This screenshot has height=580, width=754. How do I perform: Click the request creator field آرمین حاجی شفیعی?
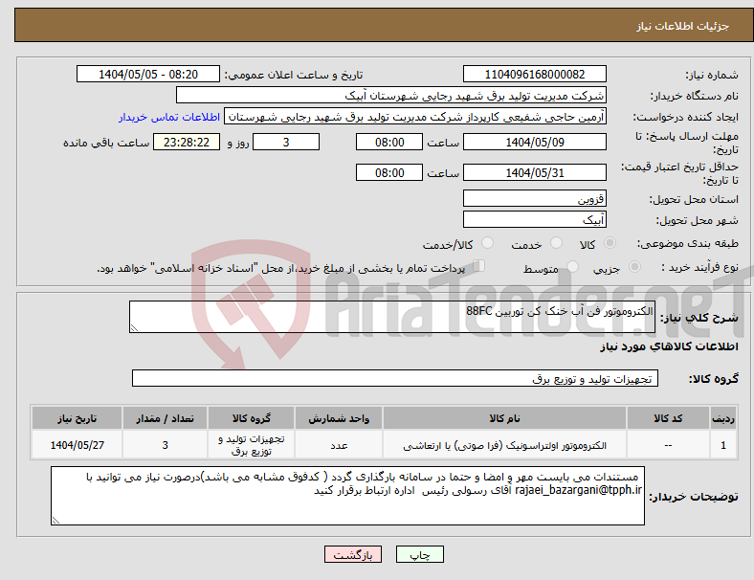click(x=415, y=117)
